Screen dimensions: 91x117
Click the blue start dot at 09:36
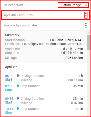[x=18, y=98]
